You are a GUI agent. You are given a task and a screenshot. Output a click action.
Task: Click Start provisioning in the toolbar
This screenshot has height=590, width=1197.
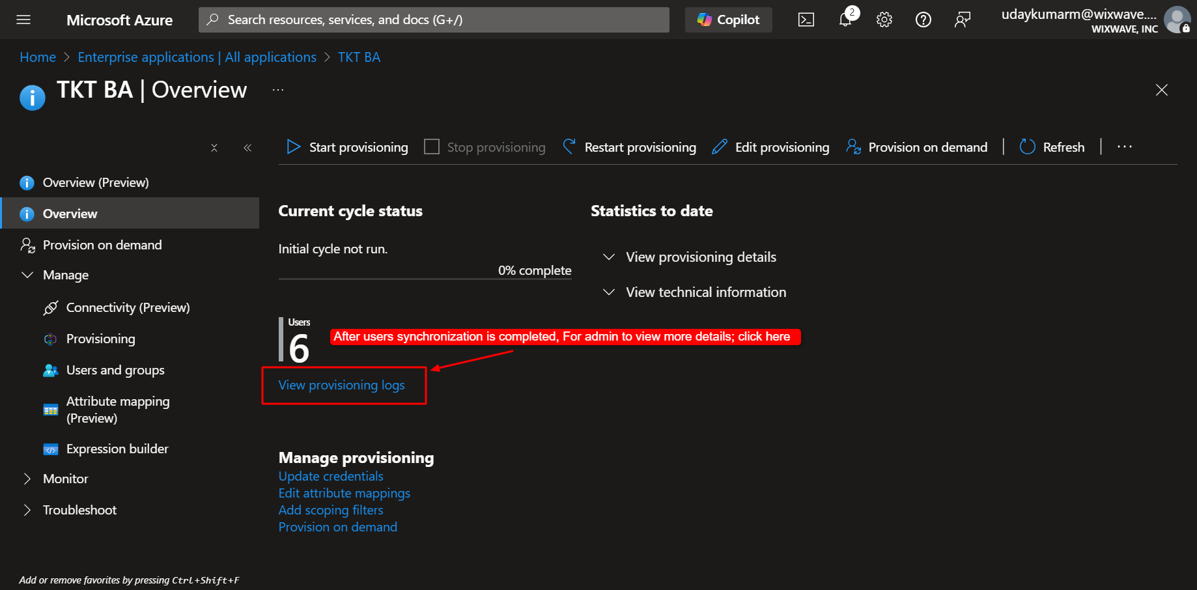[348, 147]
